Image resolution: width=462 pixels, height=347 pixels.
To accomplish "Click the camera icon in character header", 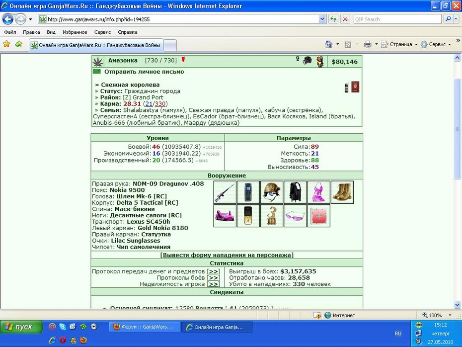I will [307, 61].
